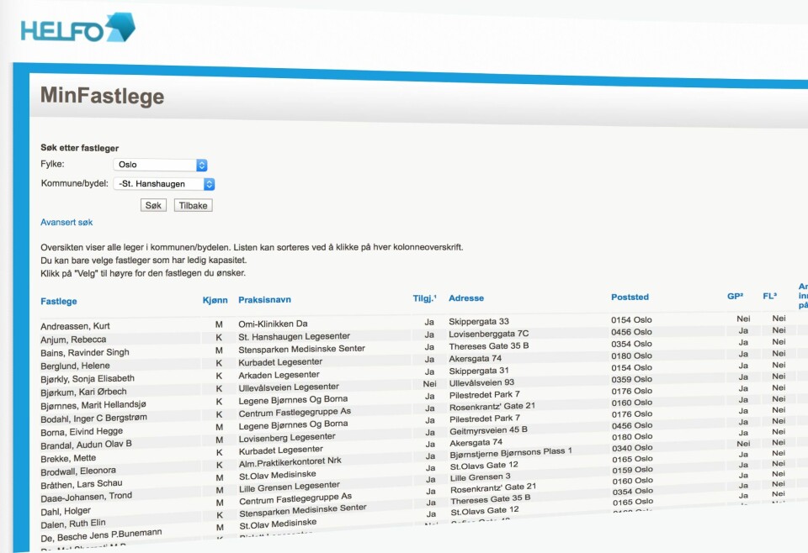Select the row name De, Besche Jens P.Bunemann
Image resolution: width=808 pixels, height=553 pixels.
102,535
